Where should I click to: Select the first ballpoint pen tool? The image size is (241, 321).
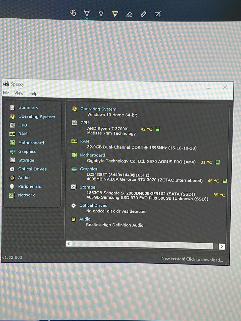tap(87, 13)
